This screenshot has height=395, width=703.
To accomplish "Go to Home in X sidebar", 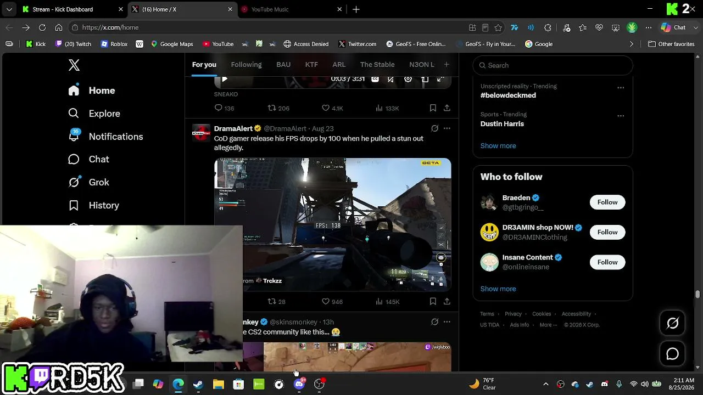I will [92, 91].
